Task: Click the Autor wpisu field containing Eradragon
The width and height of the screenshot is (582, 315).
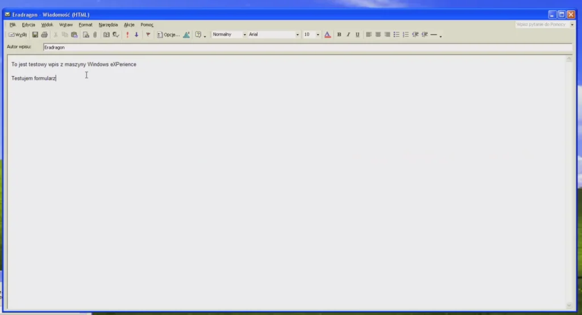Action: click(307, 48)
